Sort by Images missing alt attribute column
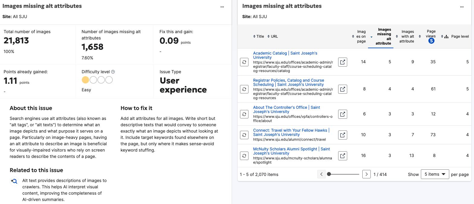474x204 pixels. (381, 36)
